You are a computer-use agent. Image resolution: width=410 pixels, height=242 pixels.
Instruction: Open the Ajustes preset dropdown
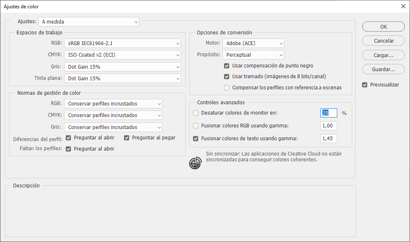pyautogui.click(x=88, y=22)
